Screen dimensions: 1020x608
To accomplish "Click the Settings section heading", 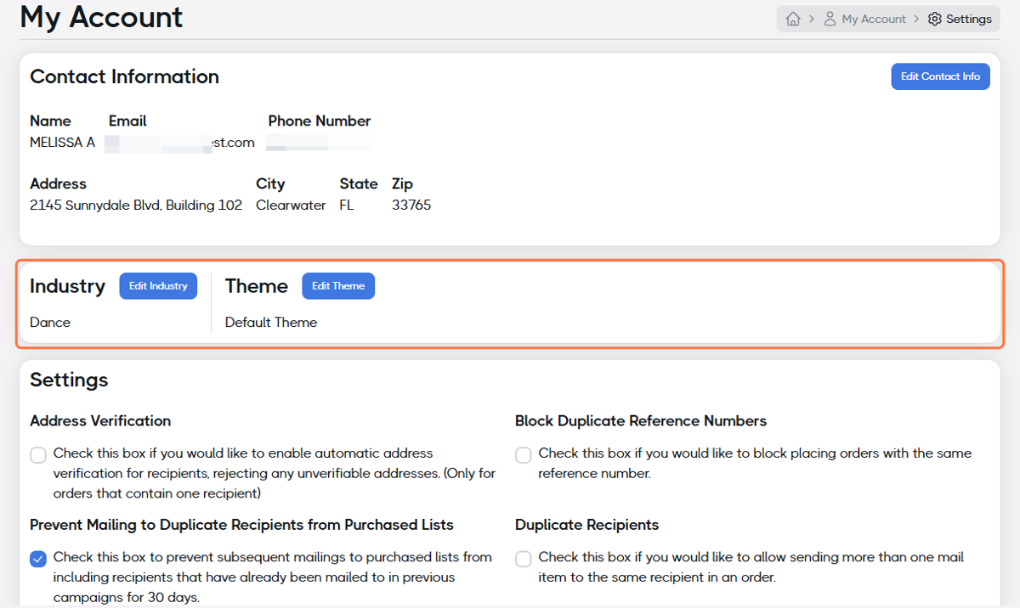I will [69, 380].
